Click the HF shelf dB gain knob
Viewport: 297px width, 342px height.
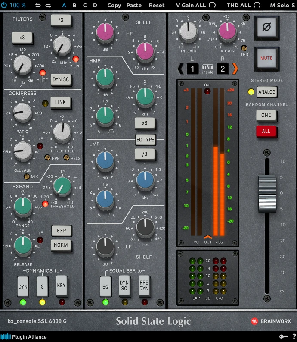point(105,32)
